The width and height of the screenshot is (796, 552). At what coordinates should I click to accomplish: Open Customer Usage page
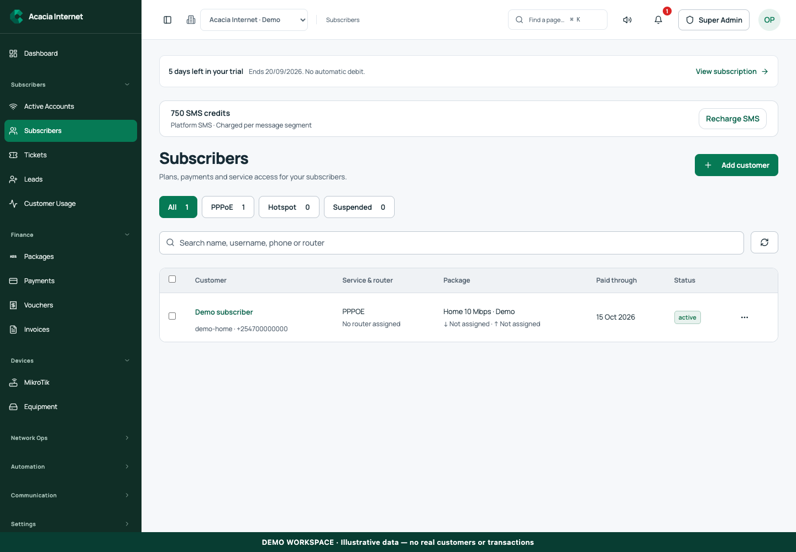71,204
